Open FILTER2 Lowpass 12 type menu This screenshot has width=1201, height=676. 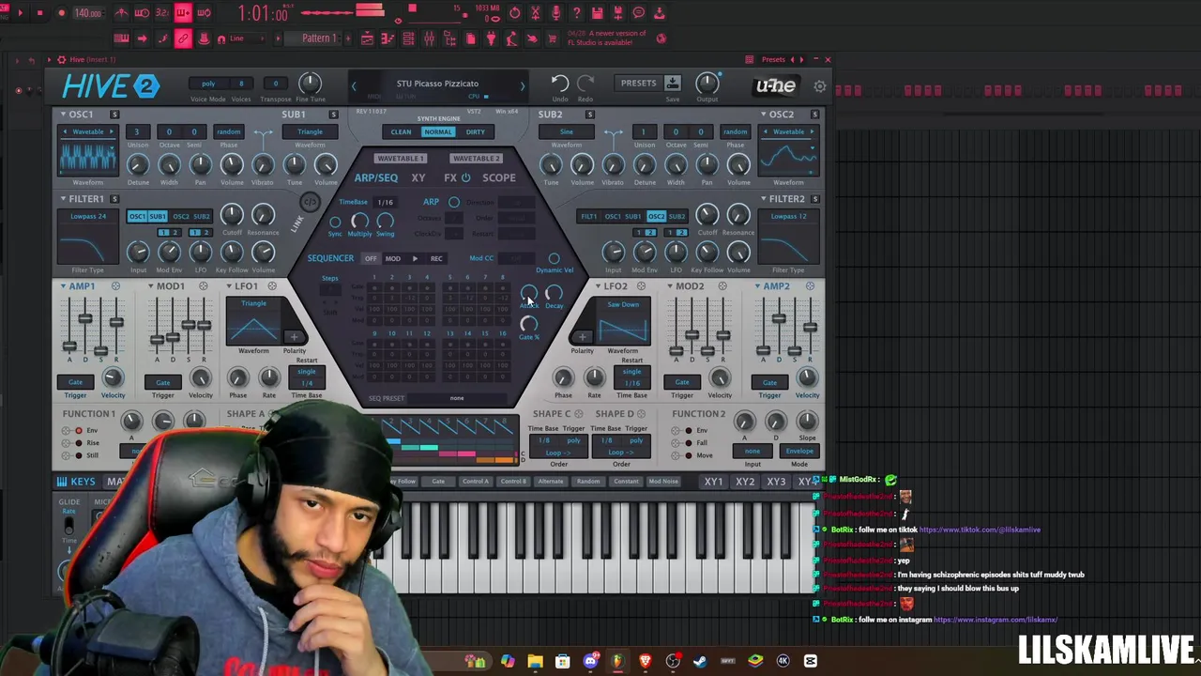click(x=788, y=216)
